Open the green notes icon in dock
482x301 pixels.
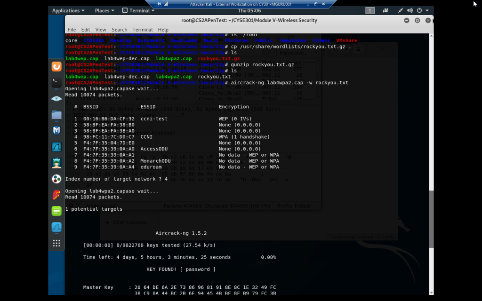coord(56,211)
